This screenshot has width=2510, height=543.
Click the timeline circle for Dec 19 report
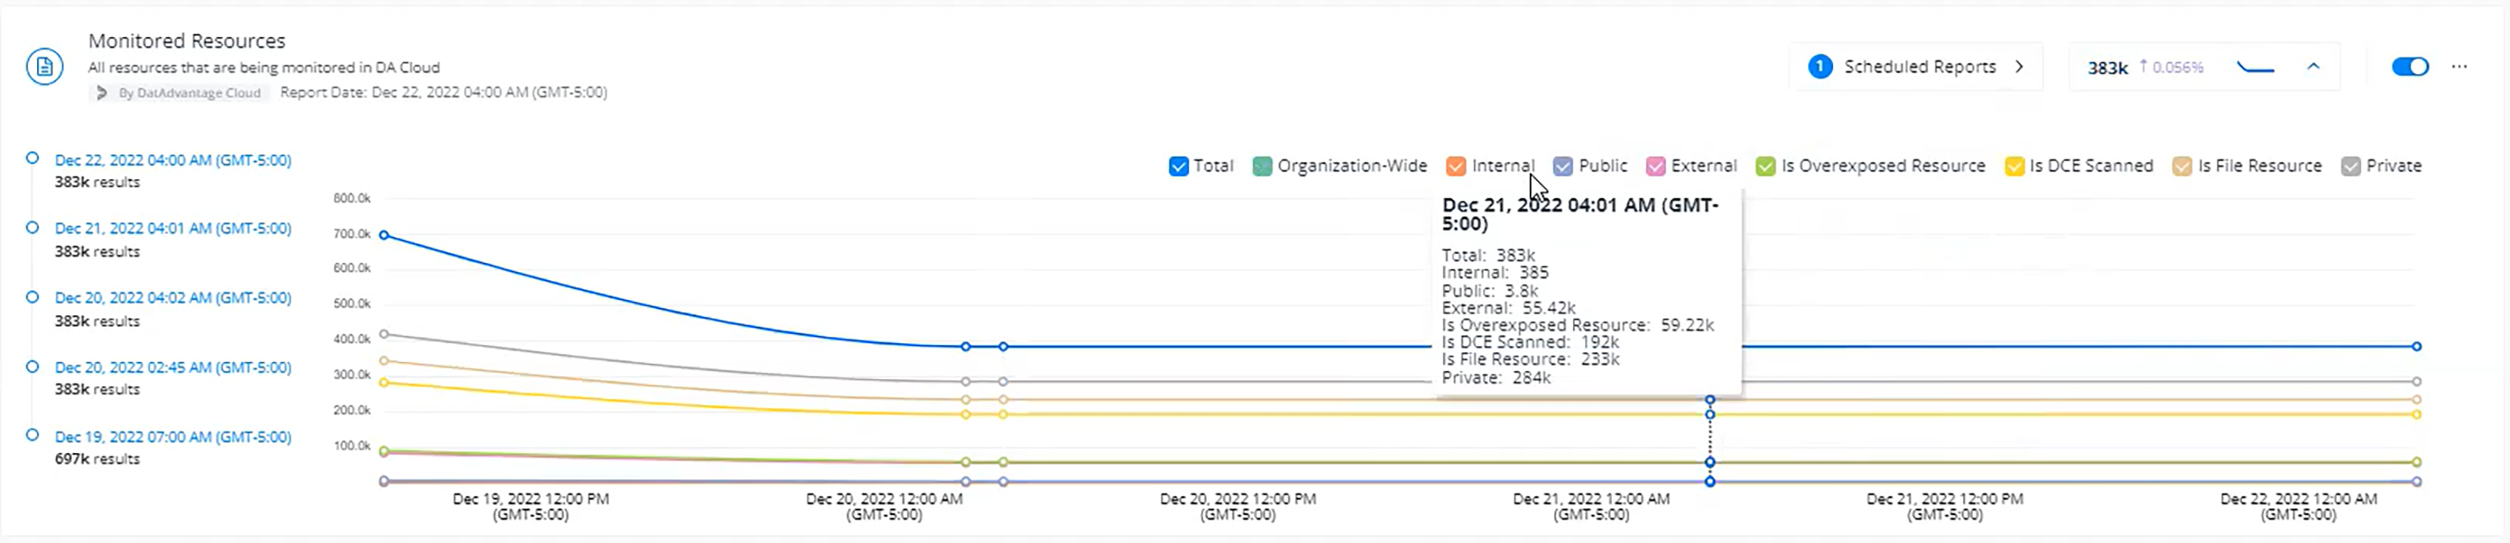point(32,435)
